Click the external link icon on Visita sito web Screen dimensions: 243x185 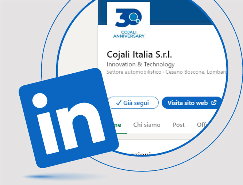214,103
